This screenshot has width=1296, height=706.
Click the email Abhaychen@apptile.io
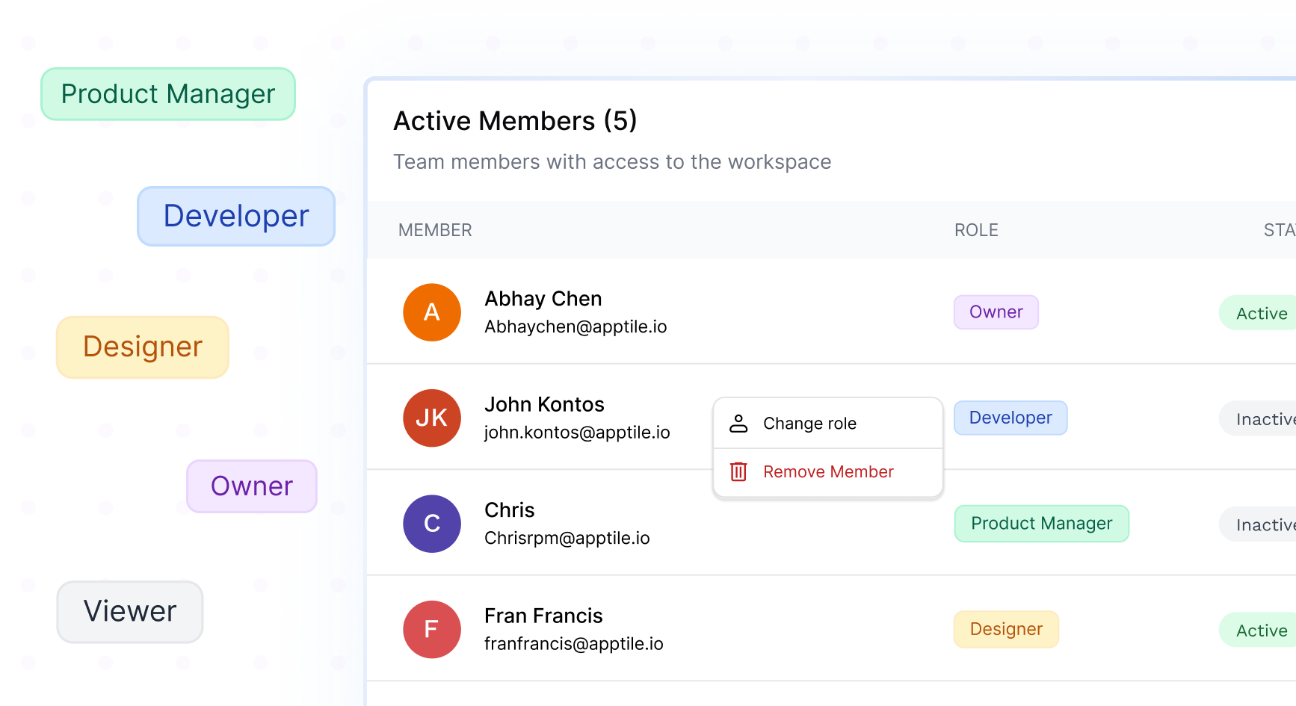(x=576, y=327)
